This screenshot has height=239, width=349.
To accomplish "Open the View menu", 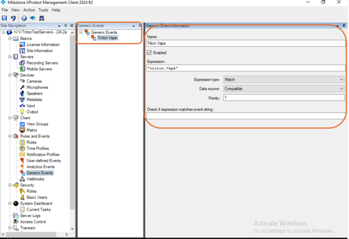I will pos(15,10).
